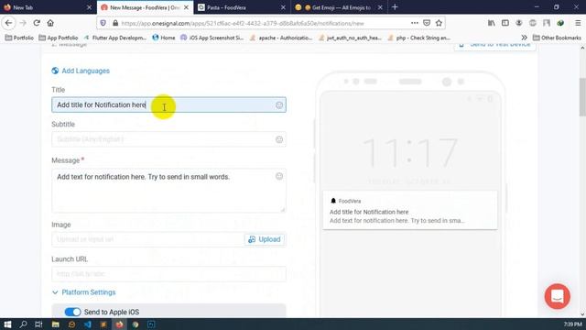Open emoji picker in Title field
The width and height of the screenshot is (586, 330).
tap(279, 105)
